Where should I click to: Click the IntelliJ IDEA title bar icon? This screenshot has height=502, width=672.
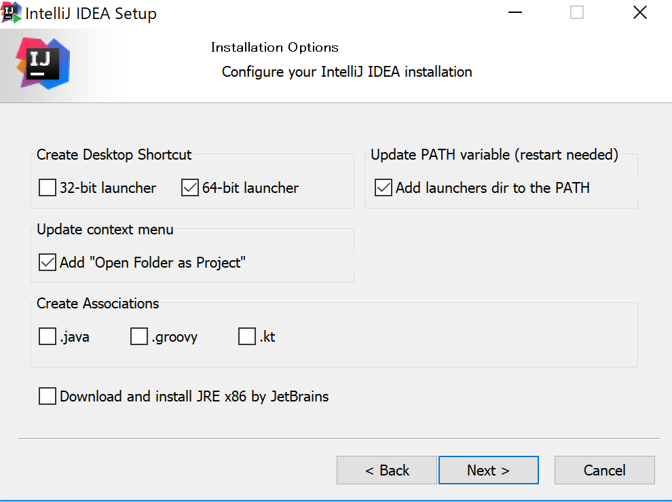[12, 12]
